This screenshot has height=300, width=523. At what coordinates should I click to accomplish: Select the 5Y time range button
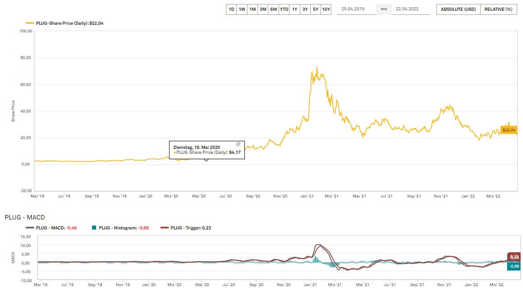click(316, 9)
